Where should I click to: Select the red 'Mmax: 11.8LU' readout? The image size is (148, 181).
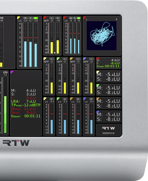pyautogui.click(x=24, y=109)
